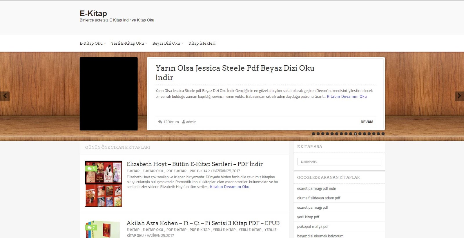Click the comment bubble icon beside 12 Yorum
This screenshot has width=464, height=238.
point(160,122)
